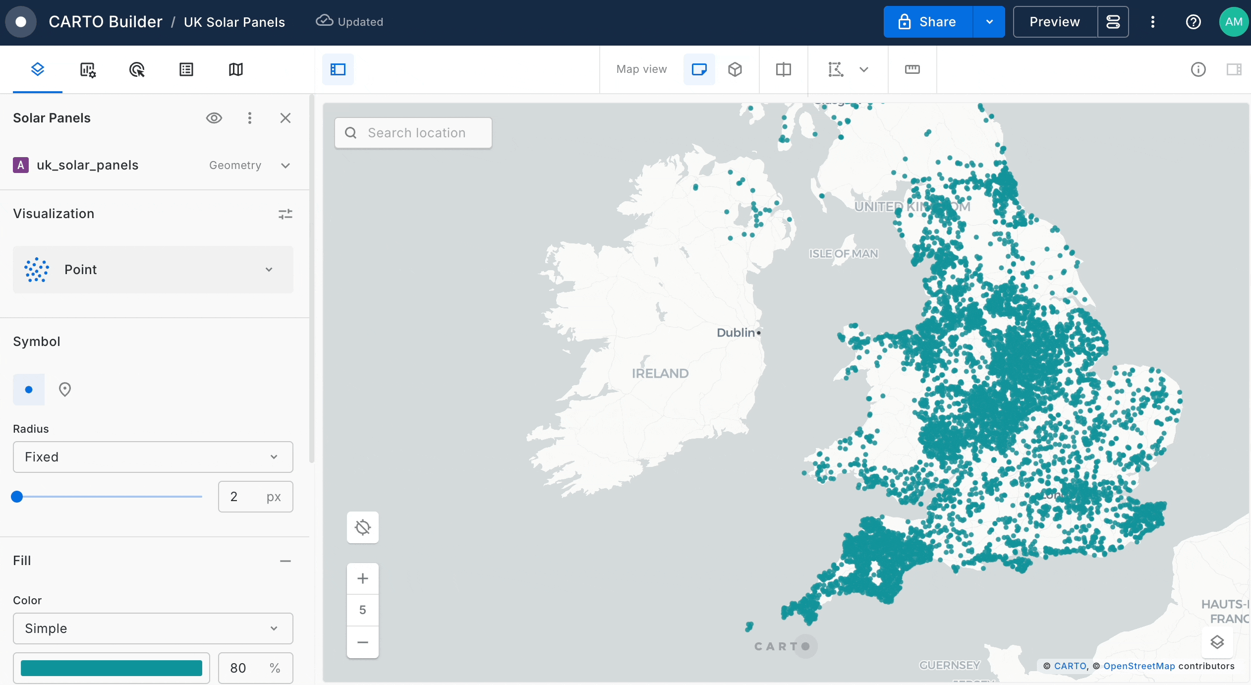Select the marker pin symbol option
The image size is (1251, 685).
point(65,390)
